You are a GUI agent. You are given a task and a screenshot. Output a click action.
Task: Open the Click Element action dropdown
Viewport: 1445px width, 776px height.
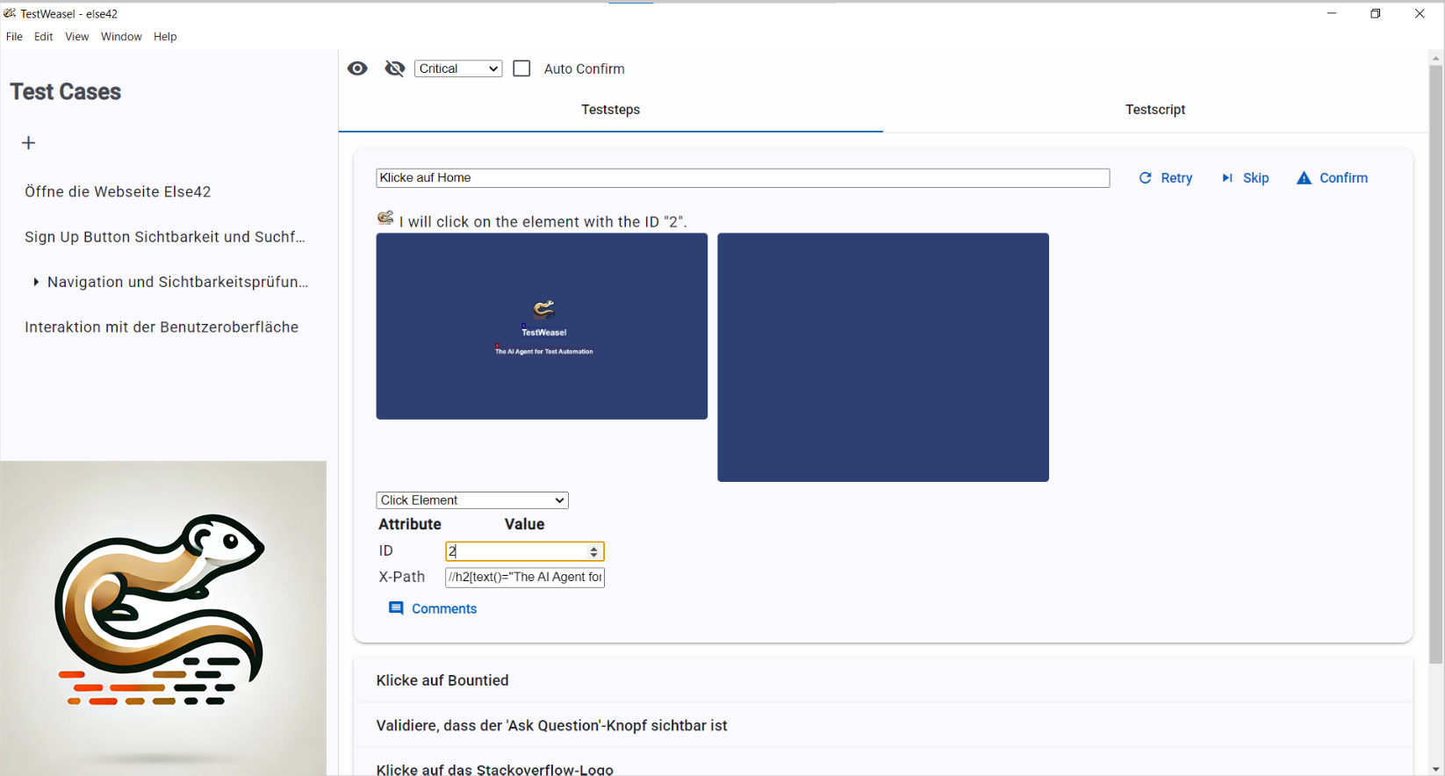(472, 500)
